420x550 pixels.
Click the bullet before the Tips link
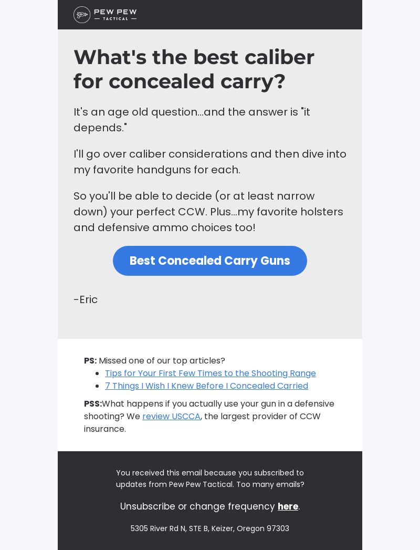[98, 373]
